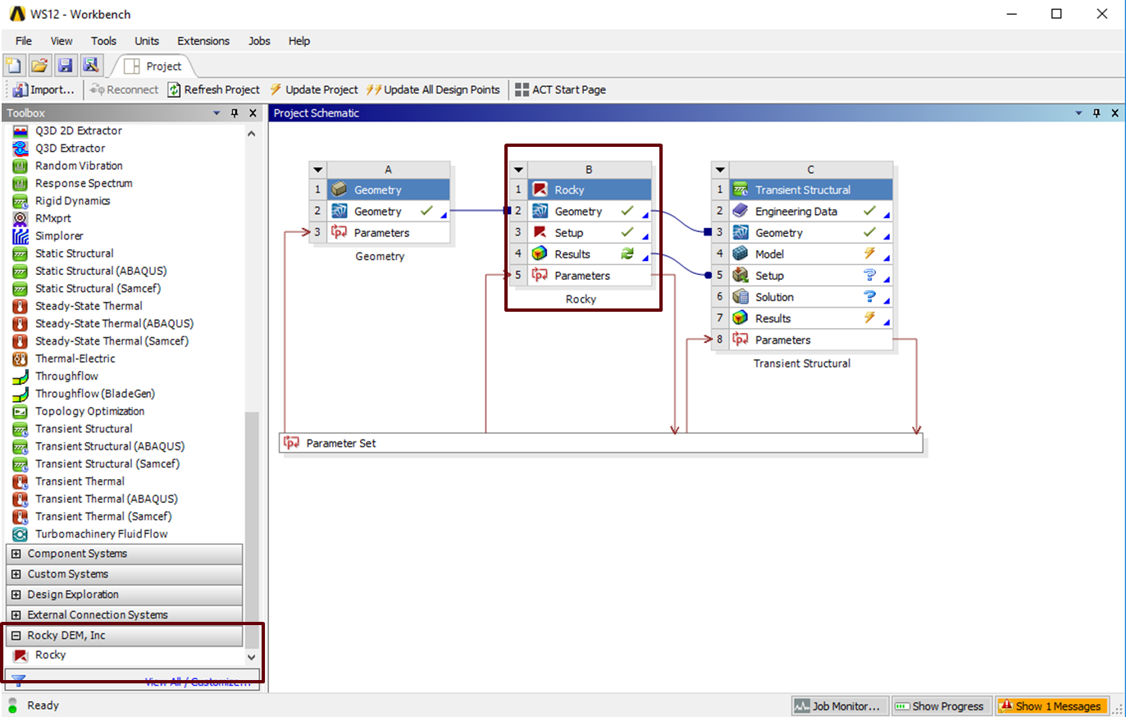Select Results cell in Transient Structural
Viewport: 1126px width, 717px height.
point(810,318)
